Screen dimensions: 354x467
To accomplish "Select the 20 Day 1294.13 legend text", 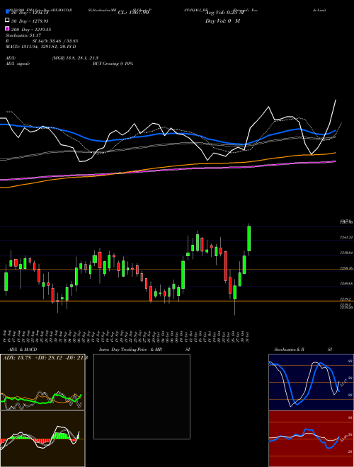I will coord(30,13).
